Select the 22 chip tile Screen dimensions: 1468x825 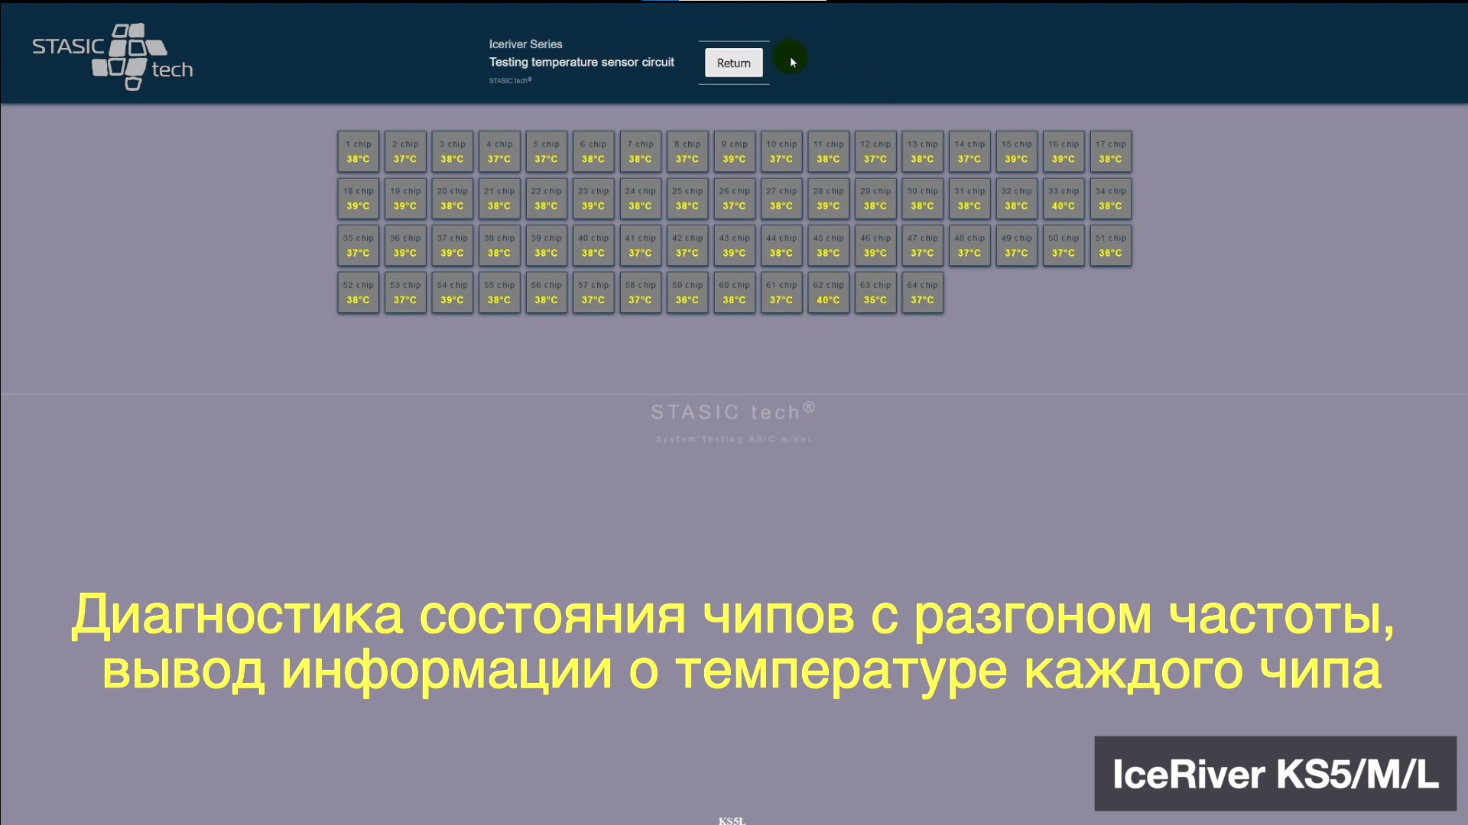[546, 199]
